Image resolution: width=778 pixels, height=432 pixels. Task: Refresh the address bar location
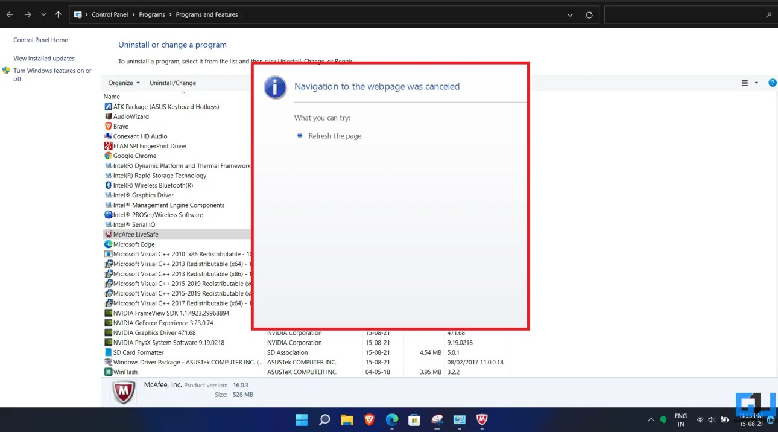pyautogui.click(x=589, y=15)
